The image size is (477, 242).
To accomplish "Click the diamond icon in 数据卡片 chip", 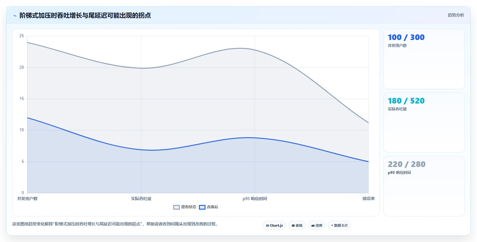I will click(x=332, y=225).
